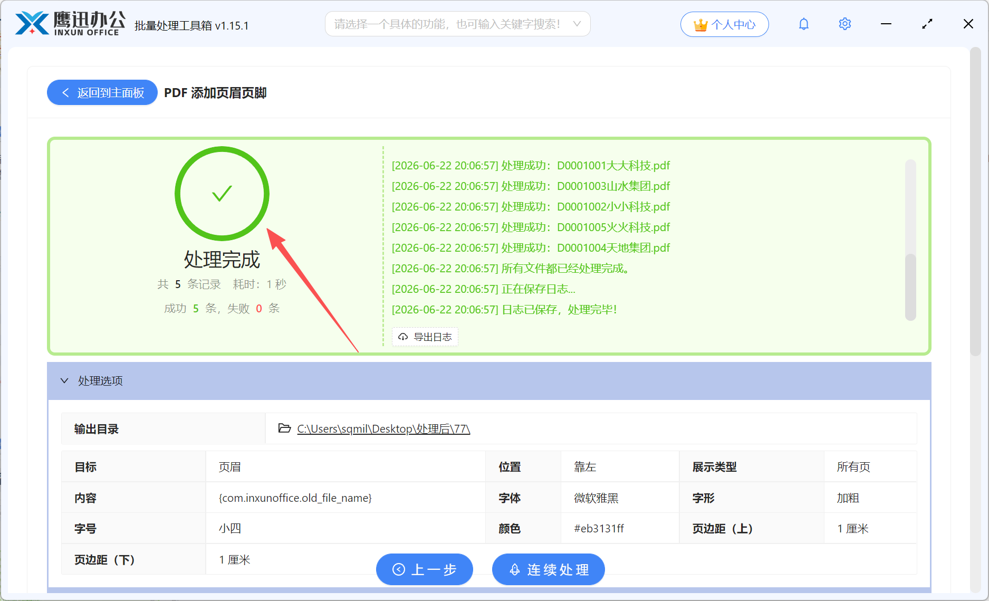The width and height of the screenshot is (989, 601).
Task: Select log line D0001002小小科技.pdf
Action: click(x=531, y=207)
